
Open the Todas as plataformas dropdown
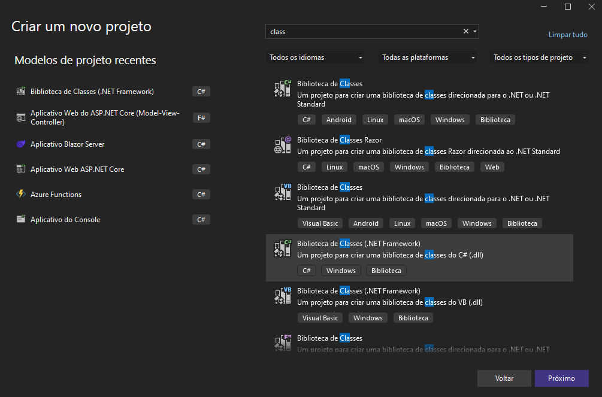(428, 57)
